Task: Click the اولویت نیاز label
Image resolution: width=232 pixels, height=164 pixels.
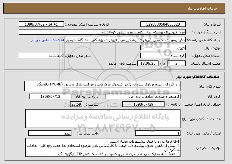Action: [x=212, y=48]
